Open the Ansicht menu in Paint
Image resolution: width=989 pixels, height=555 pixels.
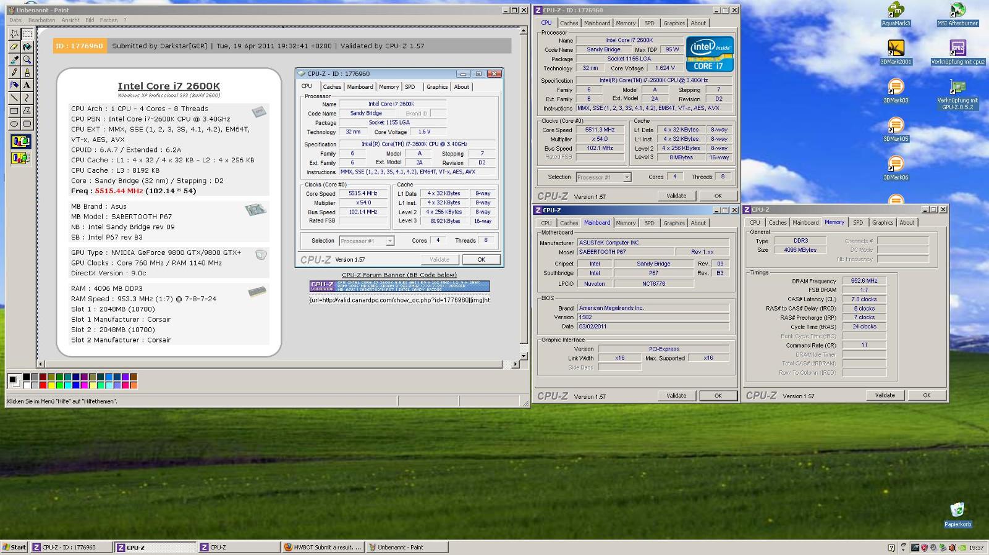[70, 20]
